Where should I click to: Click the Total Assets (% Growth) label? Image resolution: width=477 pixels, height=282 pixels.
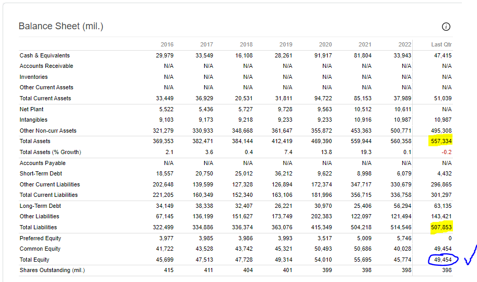point(51,152)
